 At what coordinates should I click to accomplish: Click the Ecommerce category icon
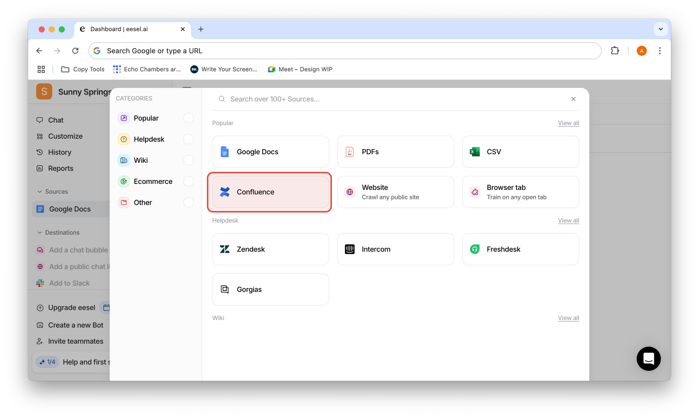(x=124, y=181)
